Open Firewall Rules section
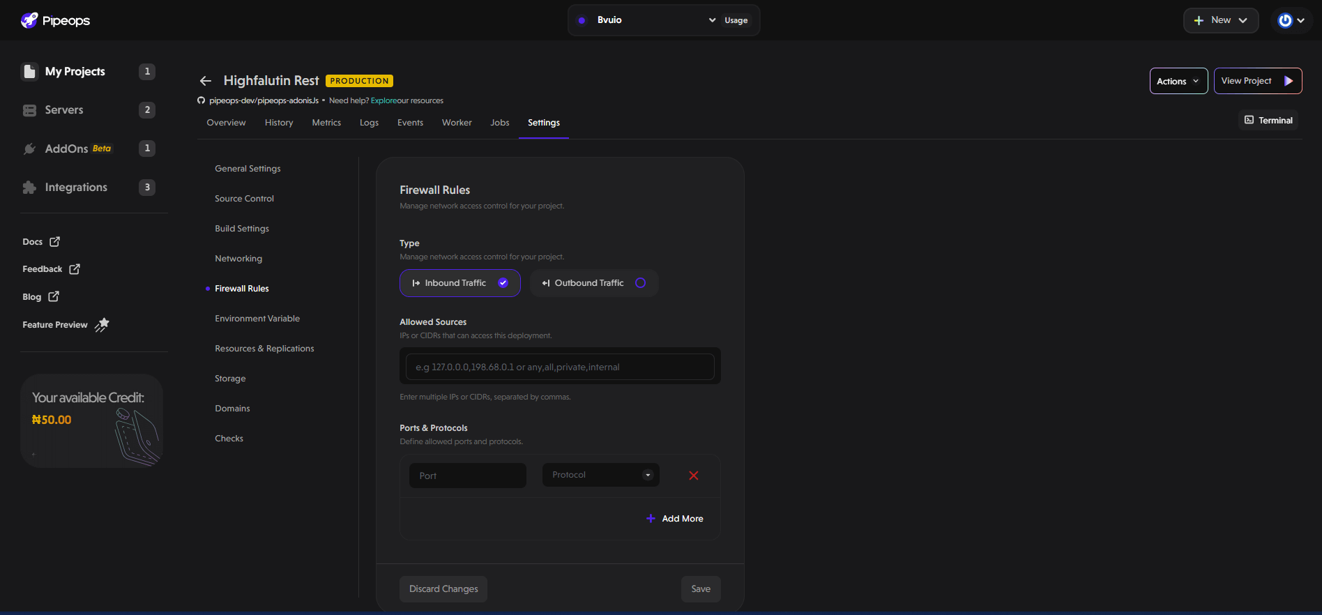 coord(242,289)
